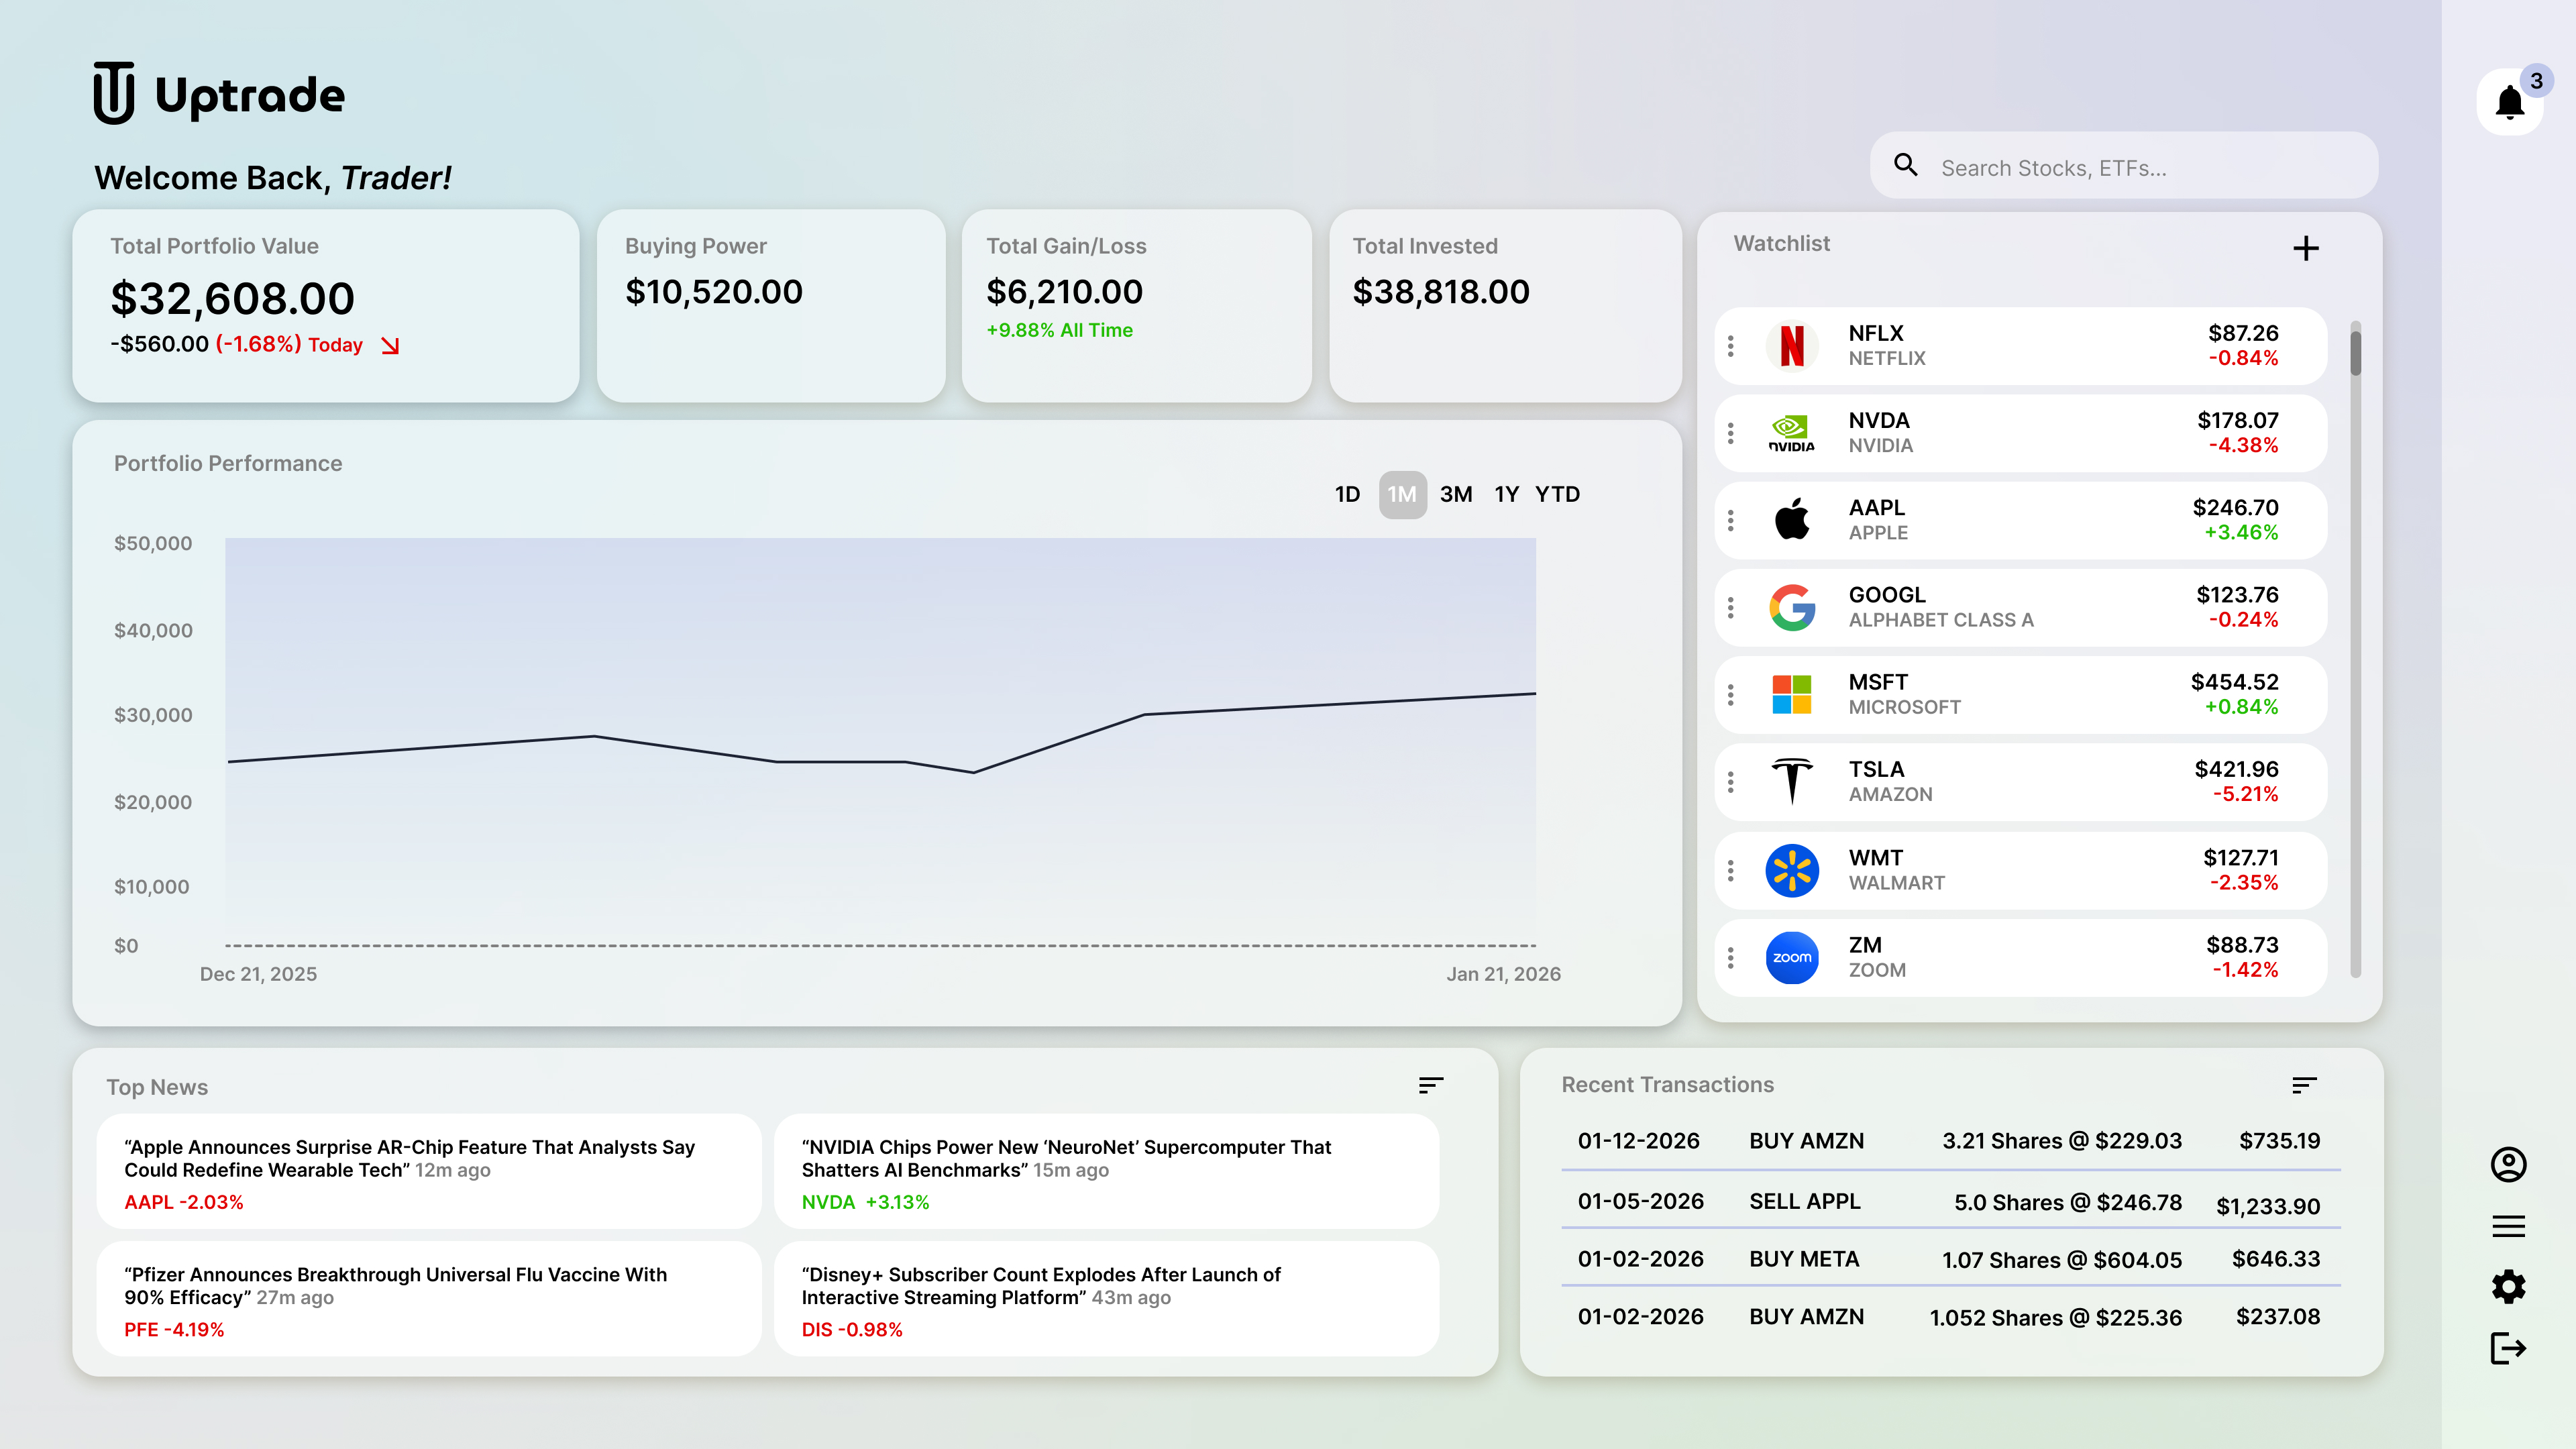The image size is (2576, 1449).
Task: Click the logout icon in the sidebar
Action: pos(2508,1347)
